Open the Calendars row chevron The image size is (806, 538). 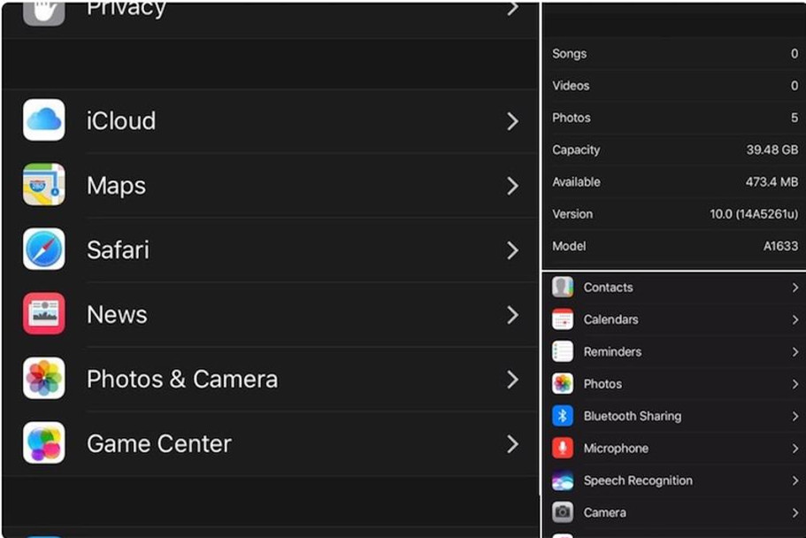point(795,320)
